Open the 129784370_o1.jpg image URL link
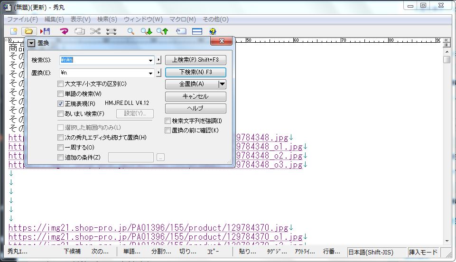This screenshot has width=456, height=262. point(155,237)
